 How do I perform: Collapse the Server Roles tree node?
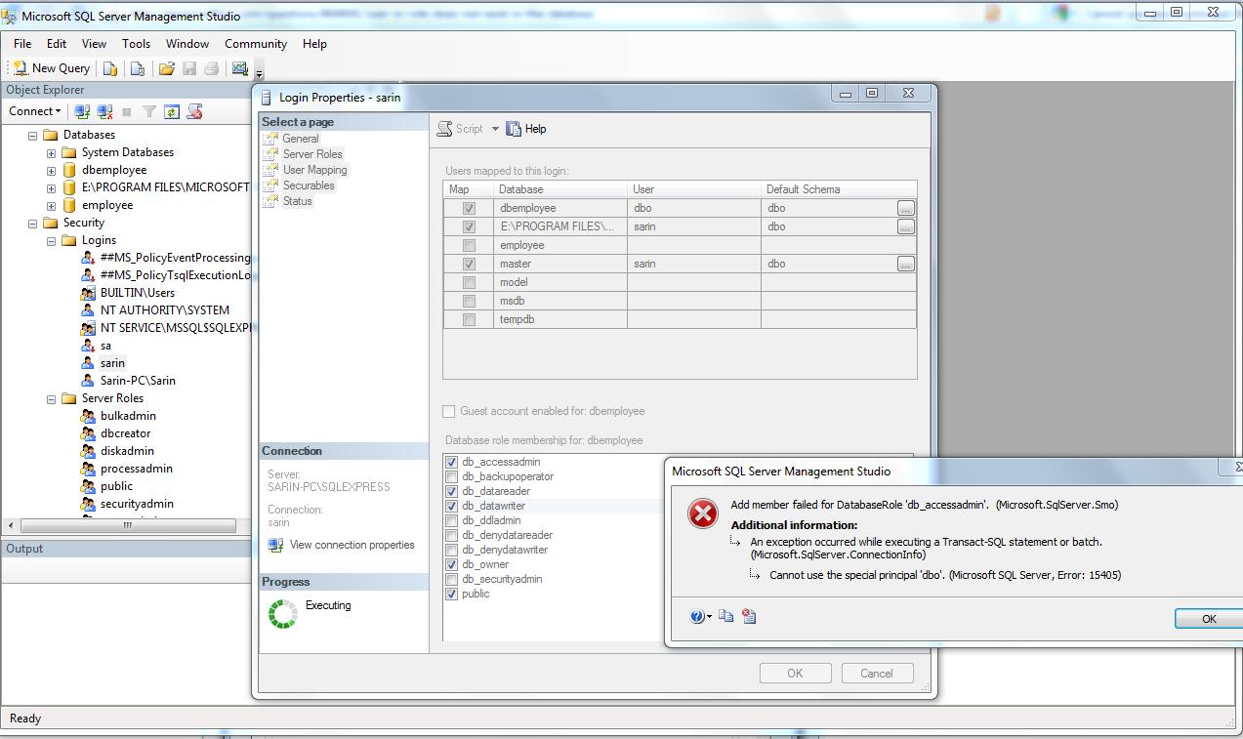point(51,399)
